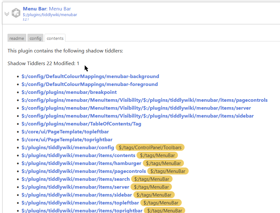Open menubar/items/hamburger tiddler link
Viewport: 280px width, 213px height.
pyautogui.click(x=81, y=163)
